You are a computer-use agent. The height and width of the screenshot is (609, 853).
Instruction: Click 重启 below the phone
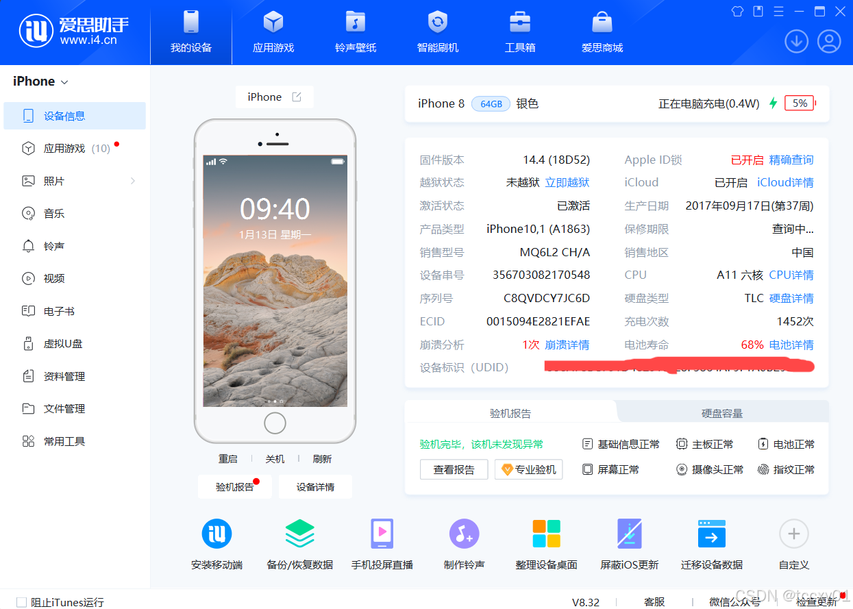pos(228,459)
